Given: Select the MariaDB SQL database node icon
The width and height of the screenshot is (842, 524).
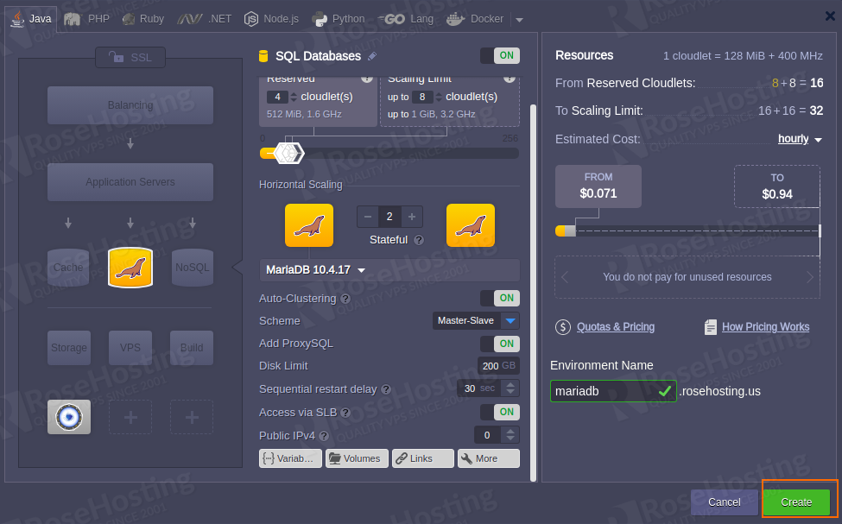Looking at the screenshot, I should coord(130,268).
